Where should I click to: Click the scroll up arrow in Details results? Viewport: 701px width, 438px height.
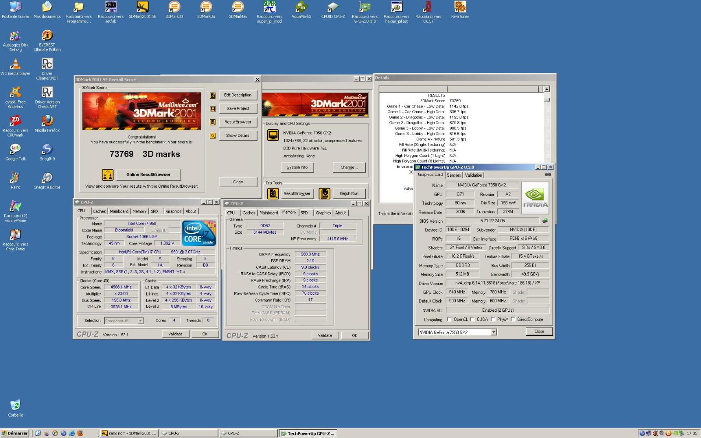546,89
